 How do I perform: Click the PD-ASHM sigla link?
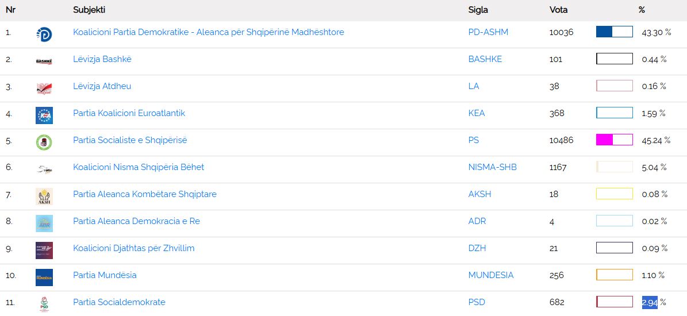[488, 32]
